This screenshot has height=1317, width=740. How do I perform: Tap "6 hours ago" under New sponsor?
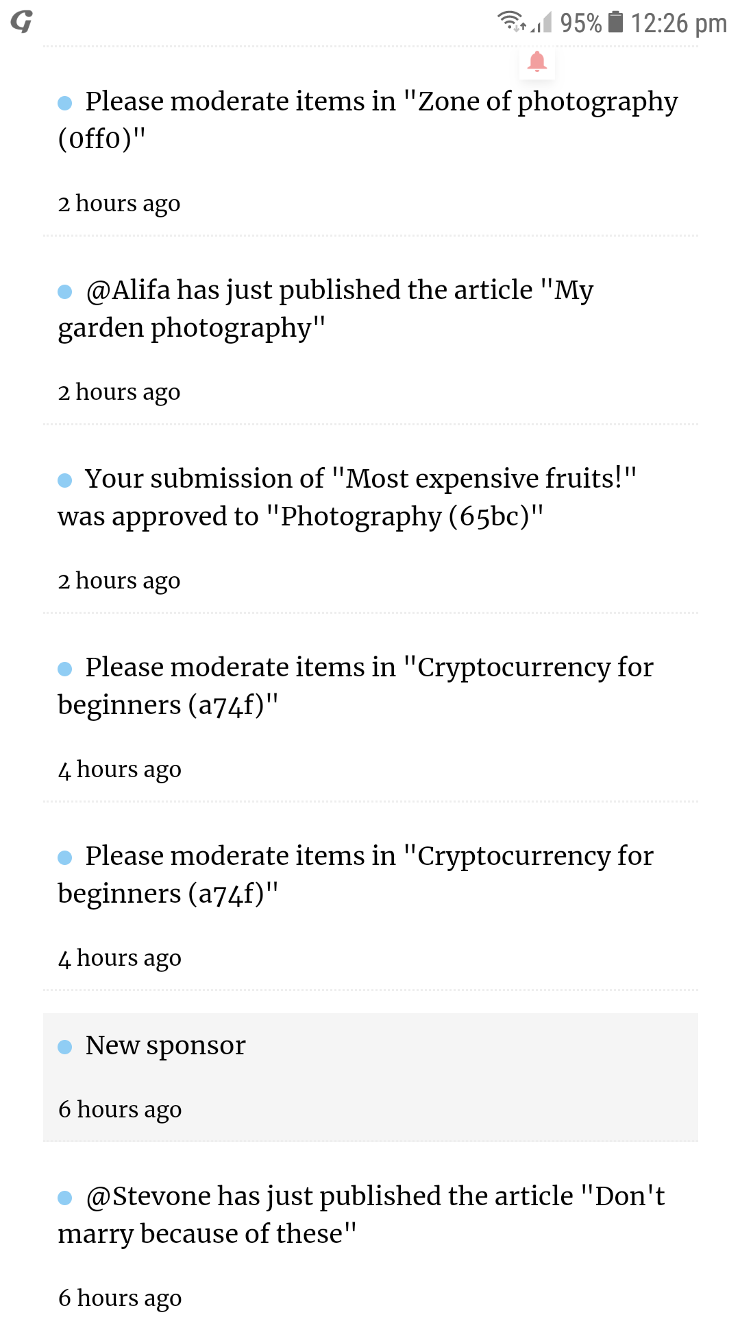[x=120, y=1110]
